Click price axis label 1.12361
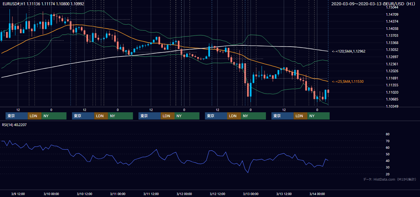Screen dimensions: 420x197 (x=392, y=64)
